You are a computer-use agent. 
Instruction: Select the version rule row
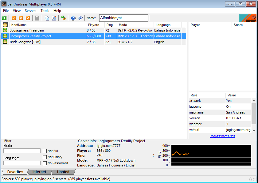[x=220, y=118]
